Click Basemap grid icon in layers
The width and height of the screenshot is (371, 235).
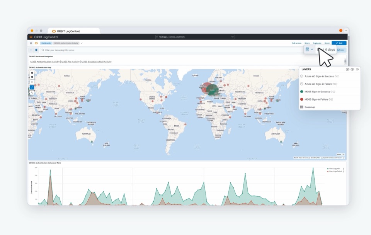coord(302,107)
